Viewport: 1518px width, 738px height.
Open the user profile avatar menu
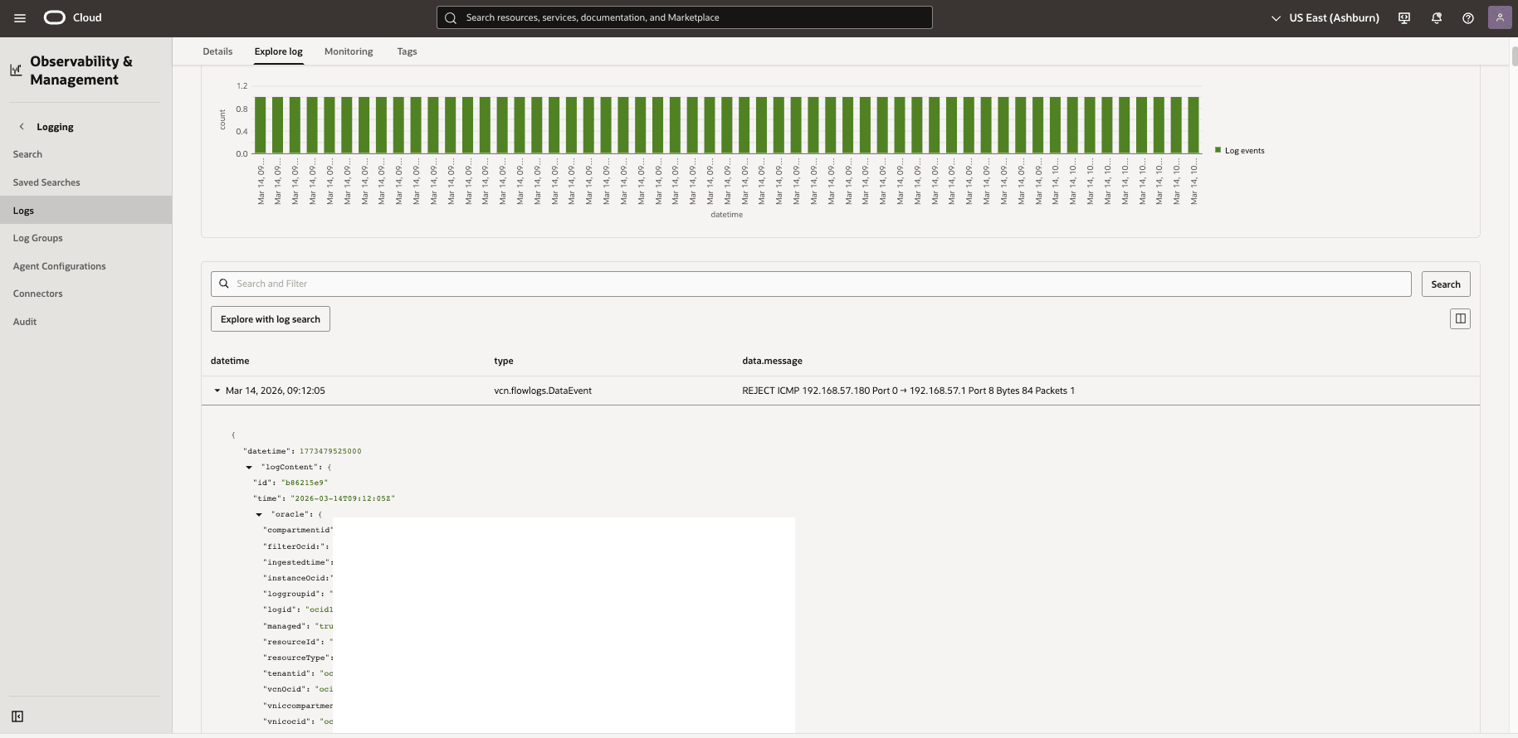pyautogui.click(x=1500, y=17)
